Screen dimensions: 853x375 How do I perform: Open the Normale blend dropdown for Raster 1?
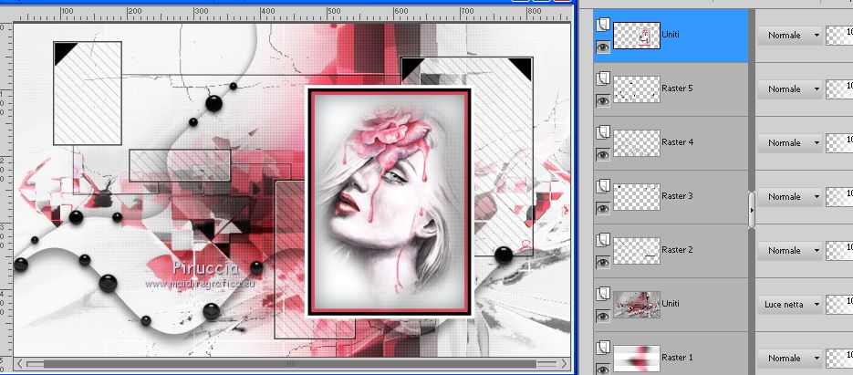click(789, 359)
